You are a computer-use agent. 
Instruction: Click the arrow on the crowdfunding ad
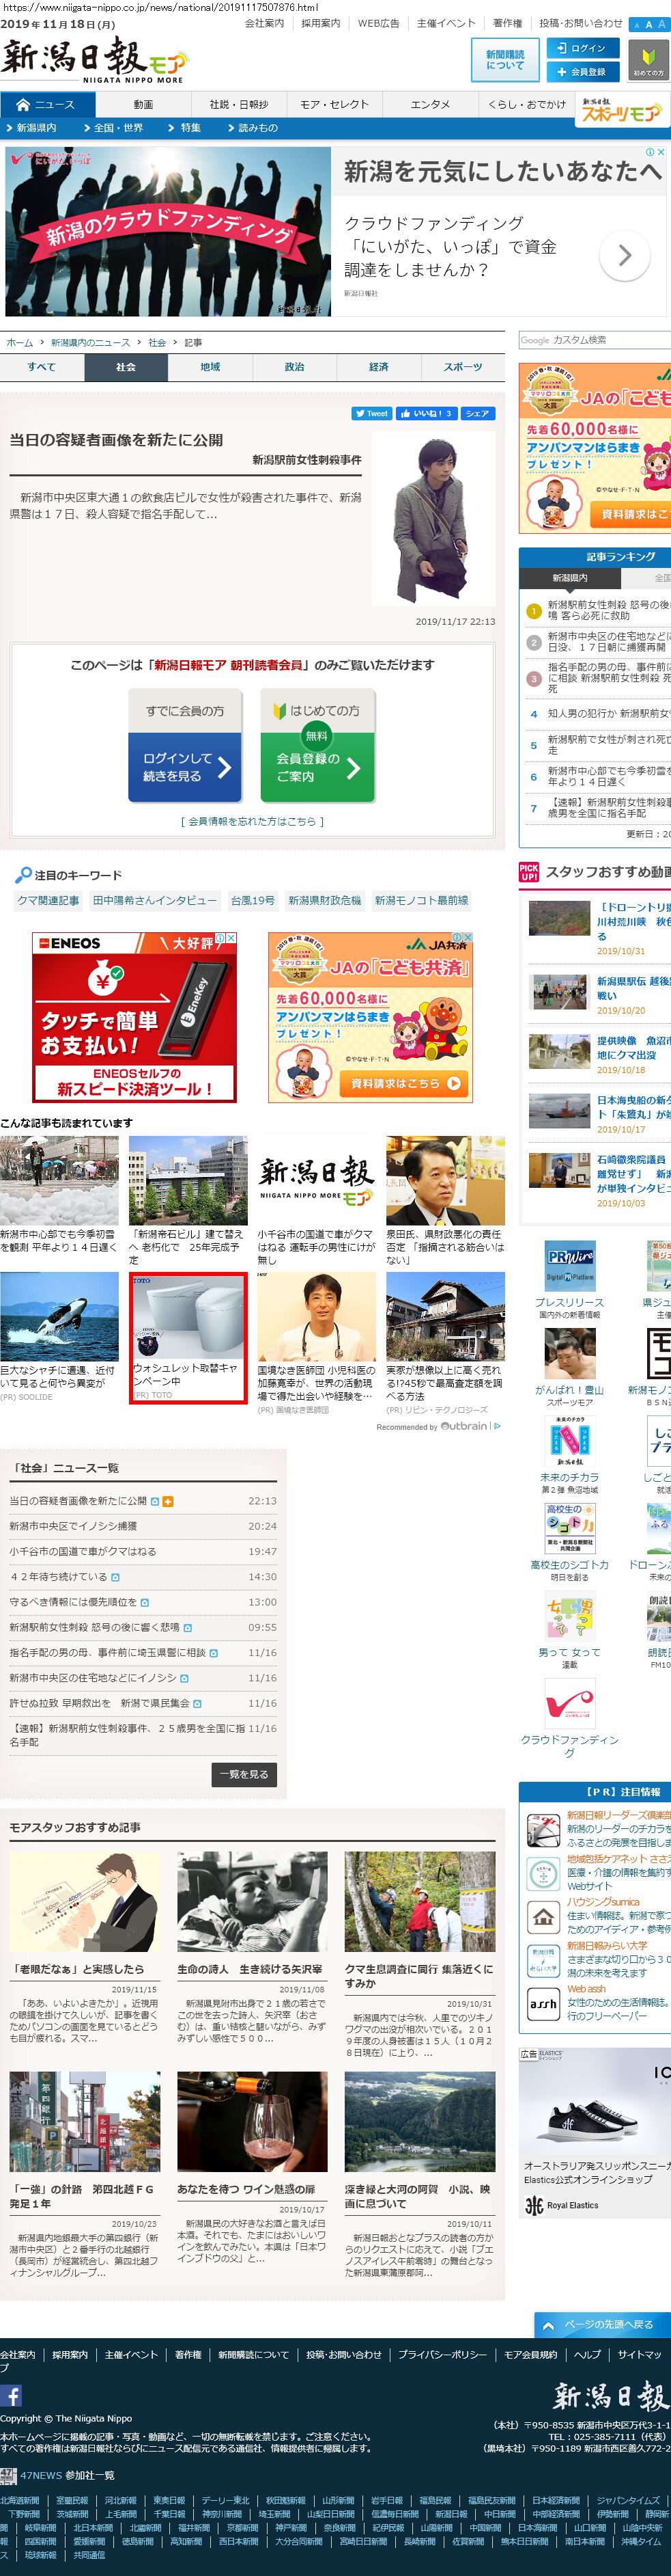[624, 256]
